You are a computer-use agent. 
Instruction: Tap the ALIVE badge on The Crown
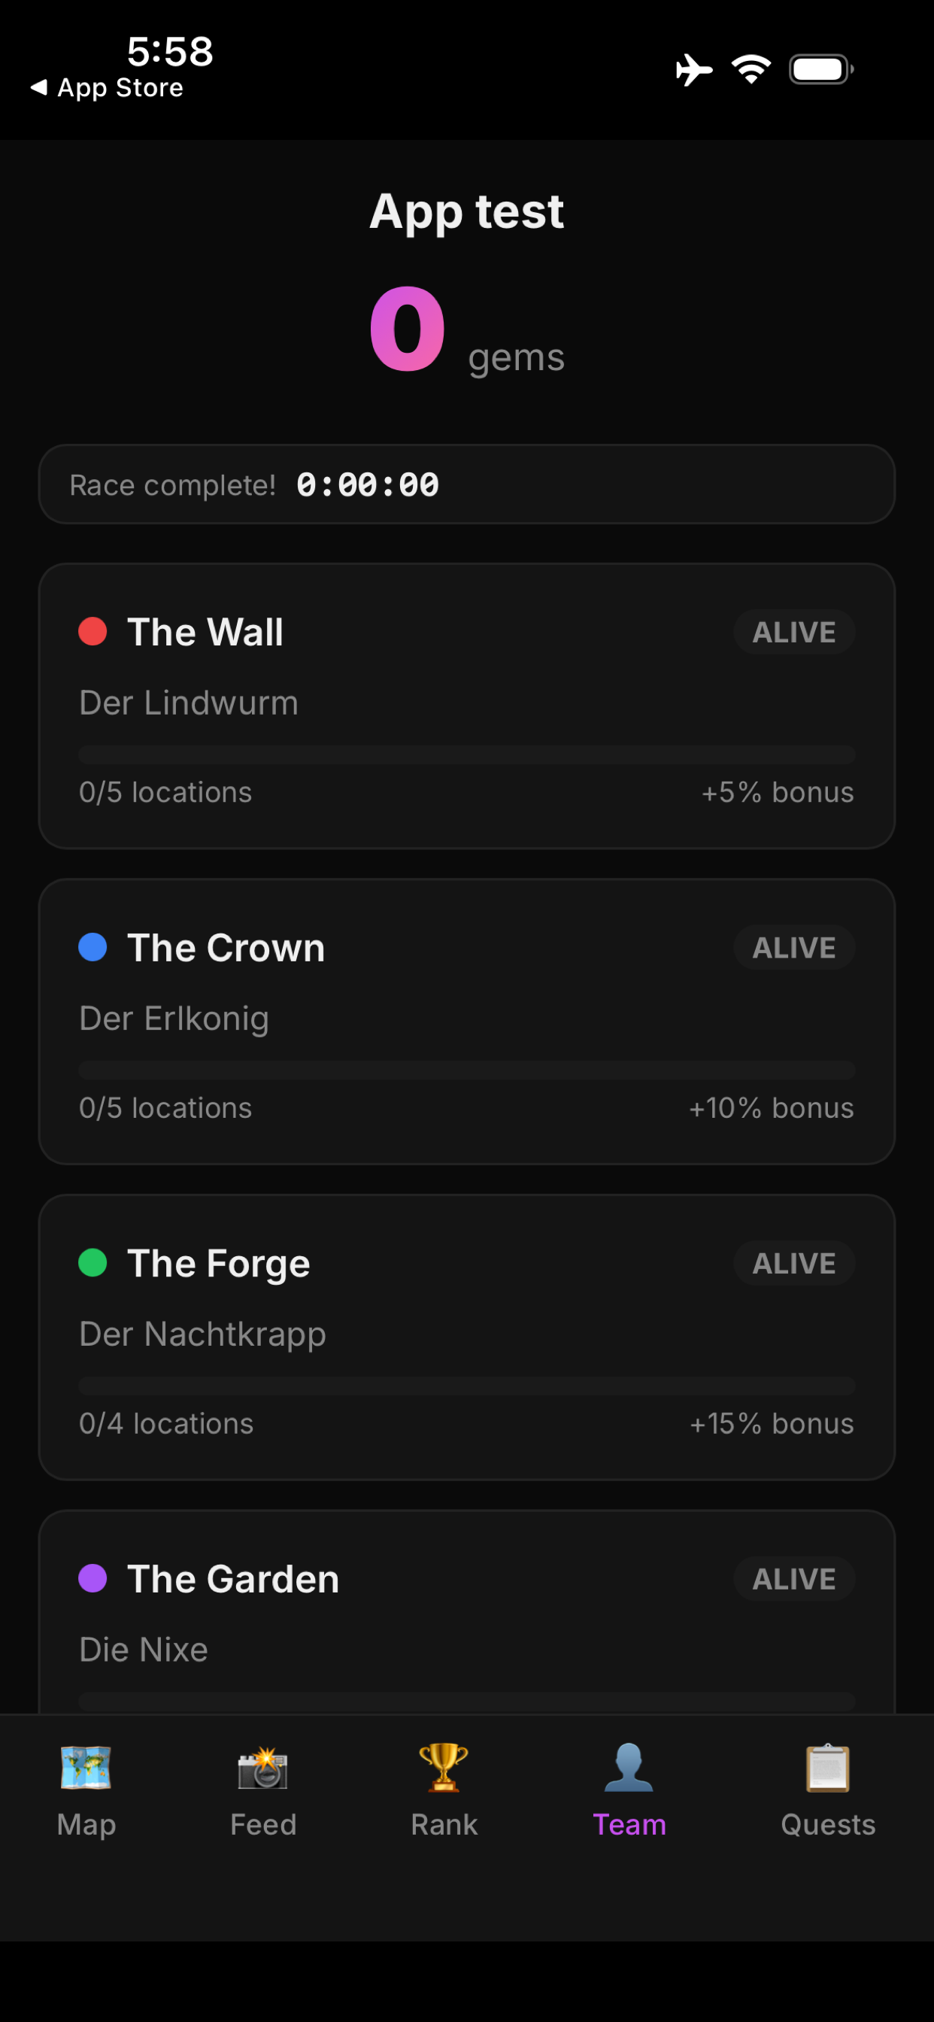pos(794,947)
